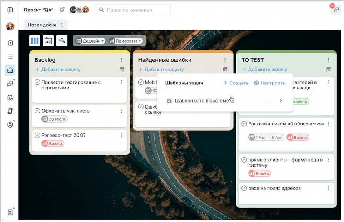The height and width of the screenshot is (222, 344).
Task: Open user profile avatar in sidebar
Action: [10, 26]
